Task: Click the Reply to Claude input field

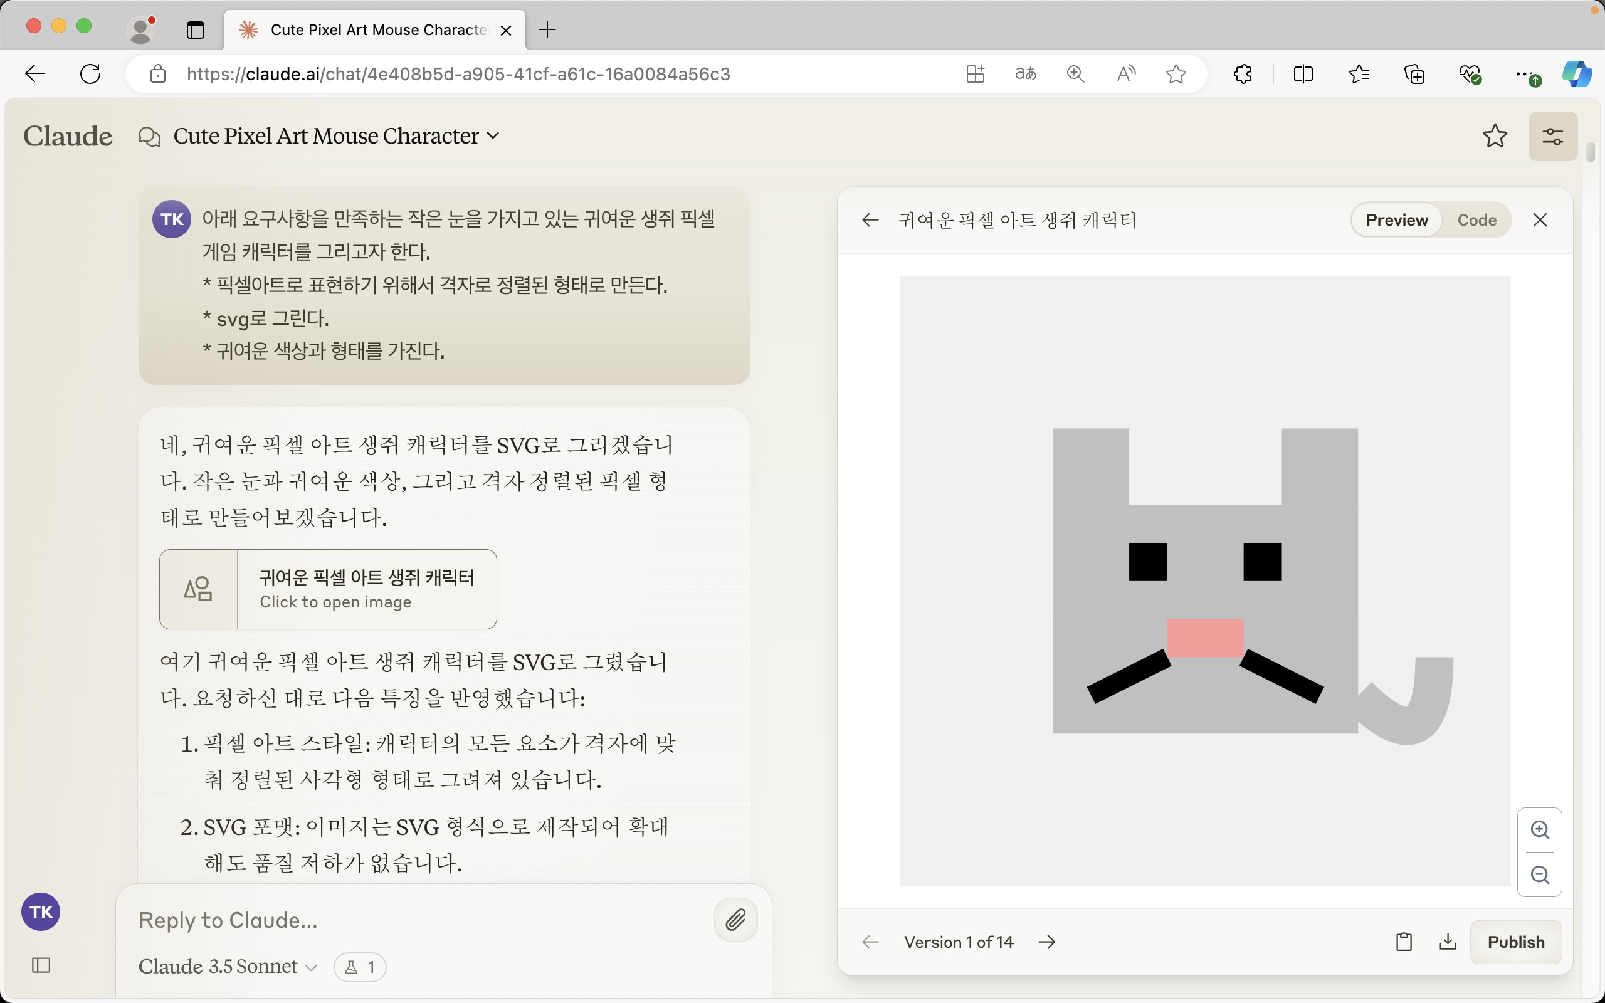Action: tap(418, 920)
